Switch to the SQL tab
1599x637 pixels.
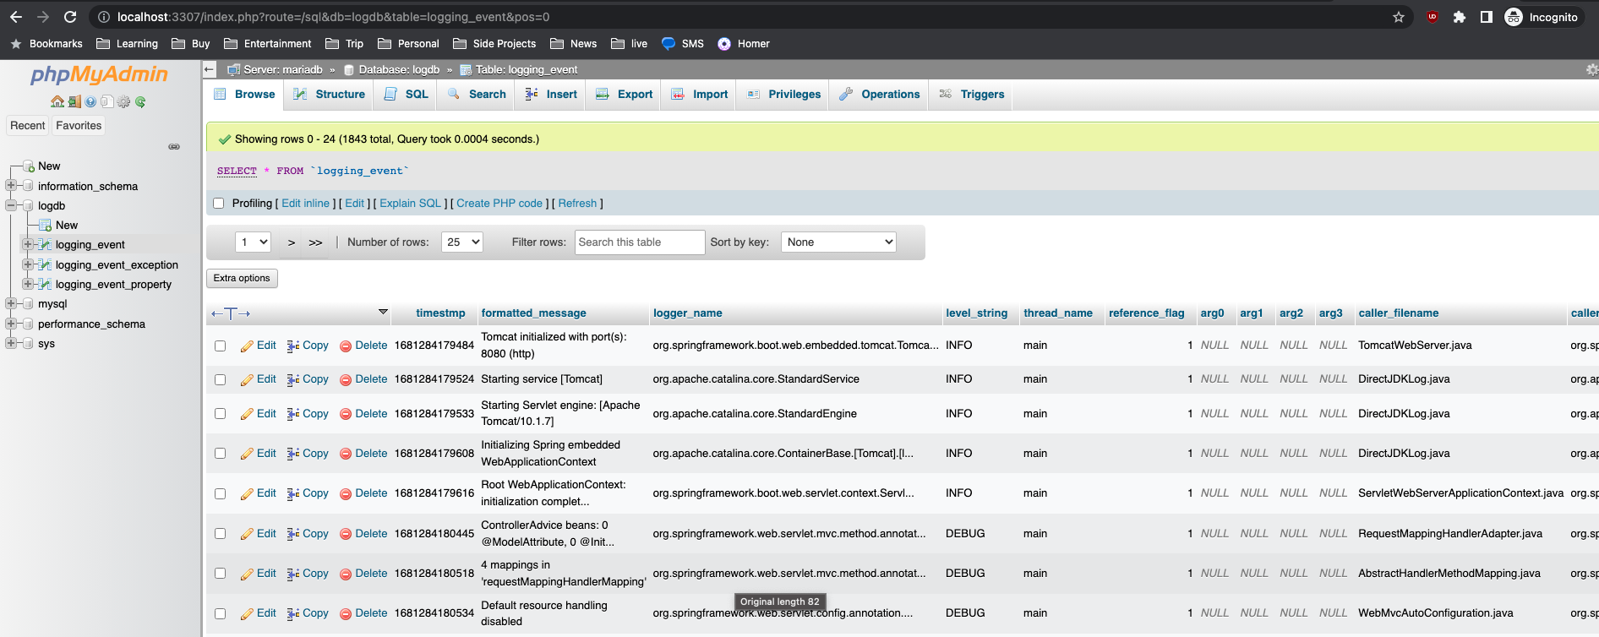(x=406, y=95)
